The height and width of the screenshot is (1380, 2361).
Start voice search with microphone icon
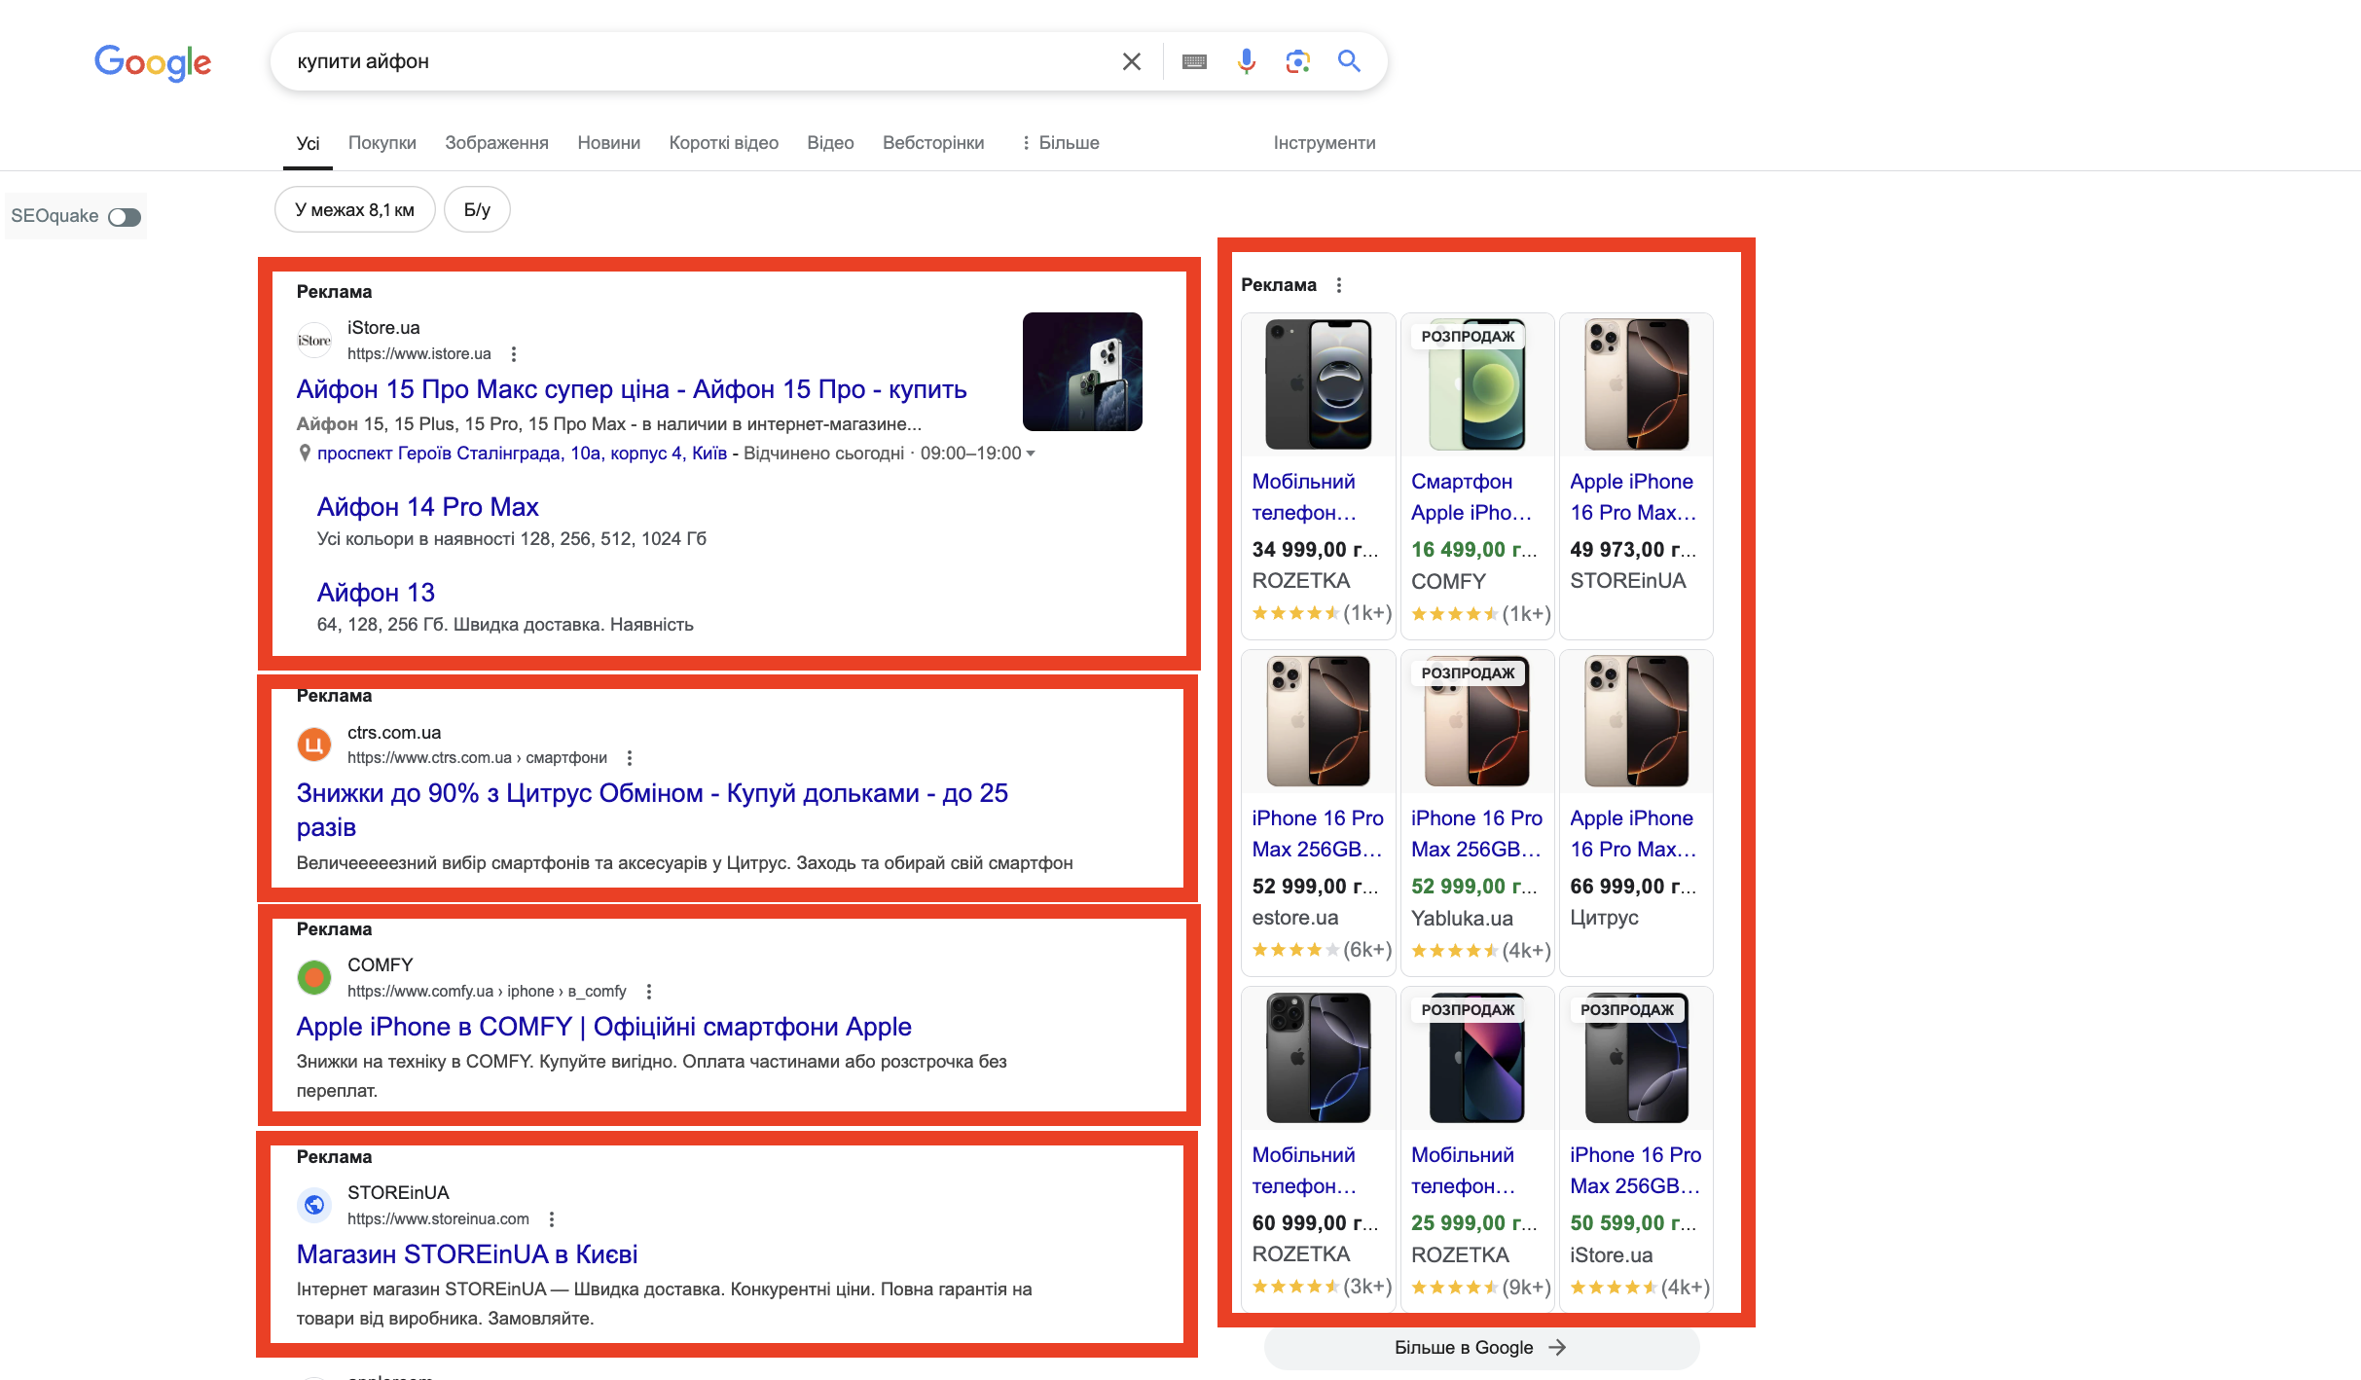click(1246, 61)
